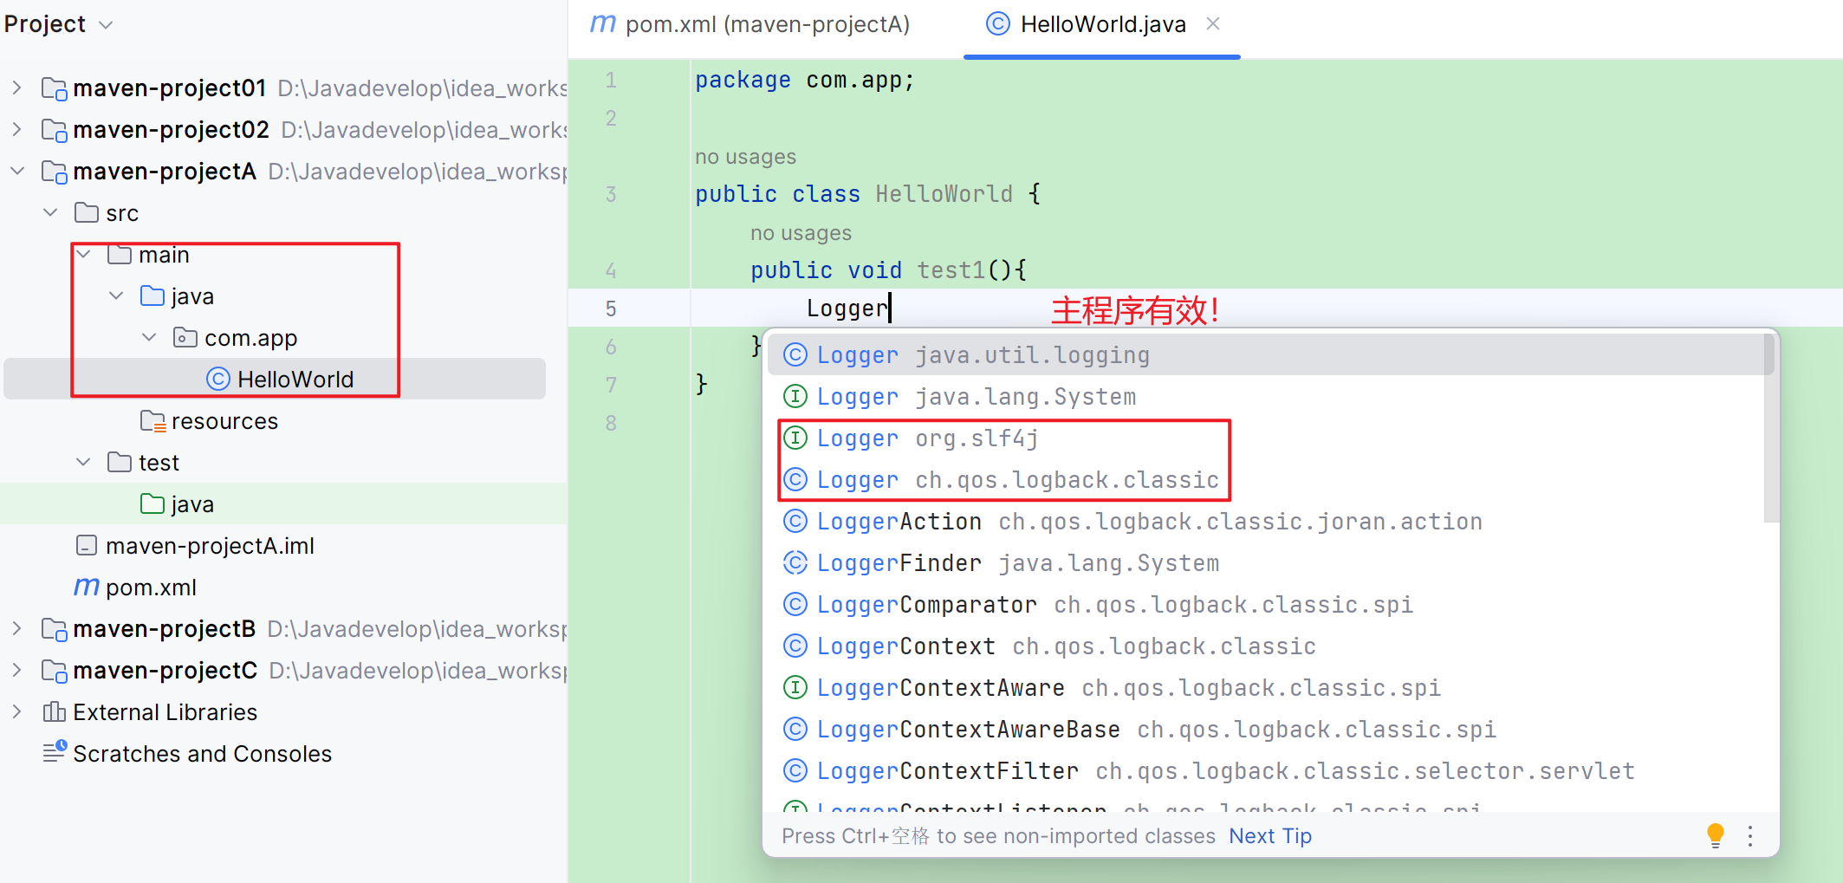Click class icon of Logger java.util.logging
This screenshot has height=883, width=1843.
(795, 354)
